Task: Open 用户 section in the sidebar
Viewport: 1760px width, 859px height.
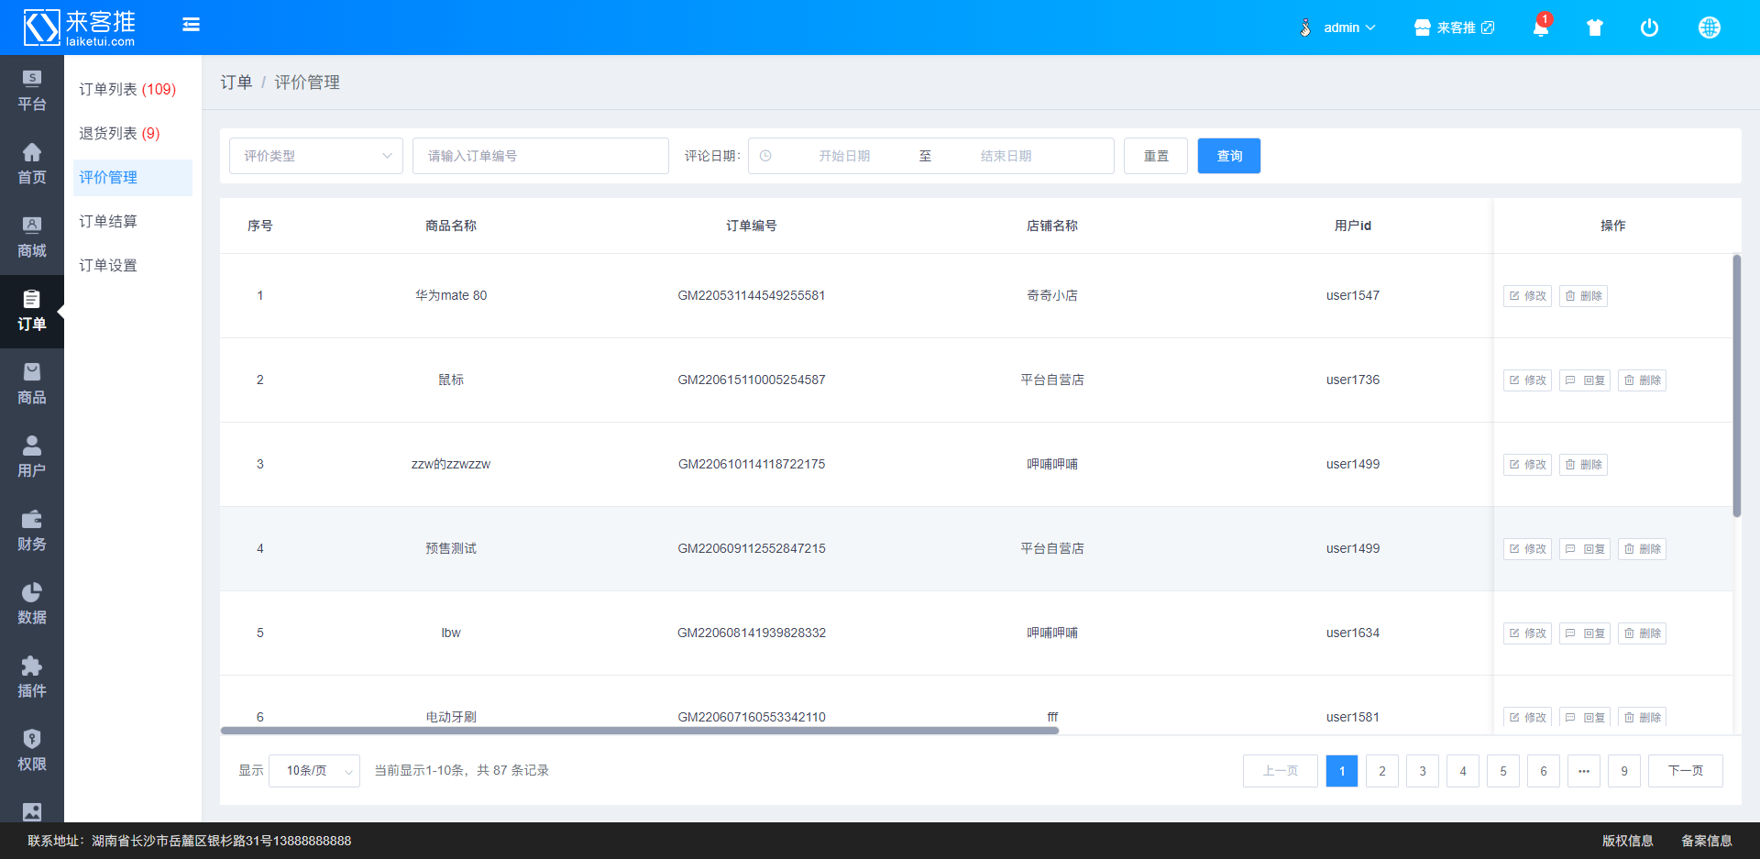Action: coord(32,458)
